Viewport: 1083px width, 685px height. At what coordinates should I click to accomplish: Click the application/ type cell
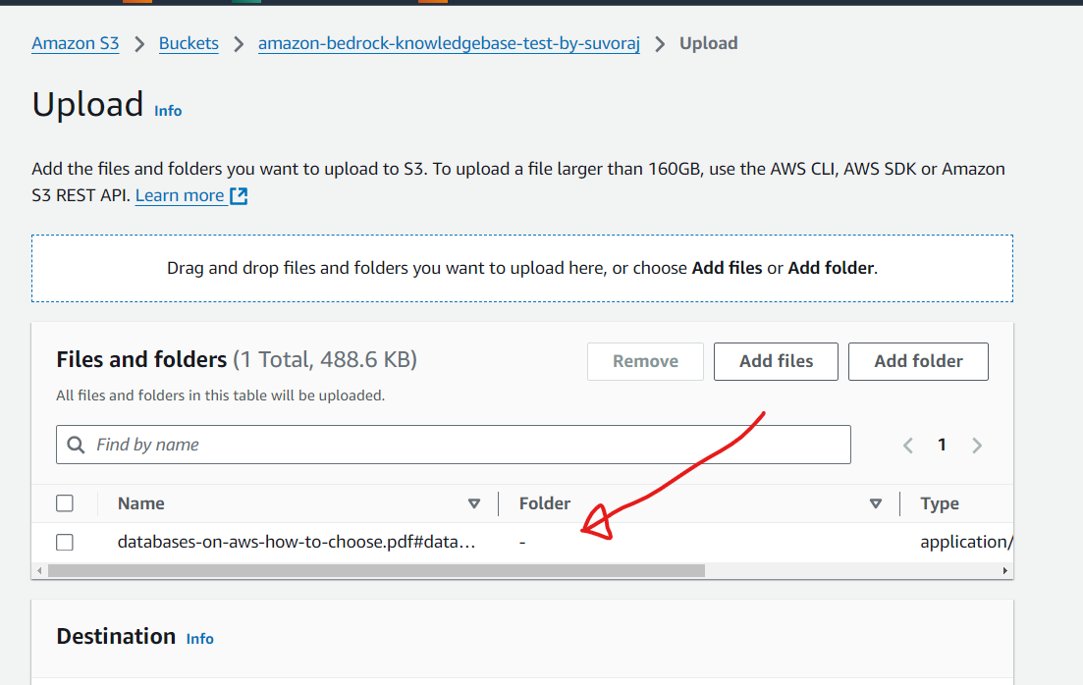966,542
